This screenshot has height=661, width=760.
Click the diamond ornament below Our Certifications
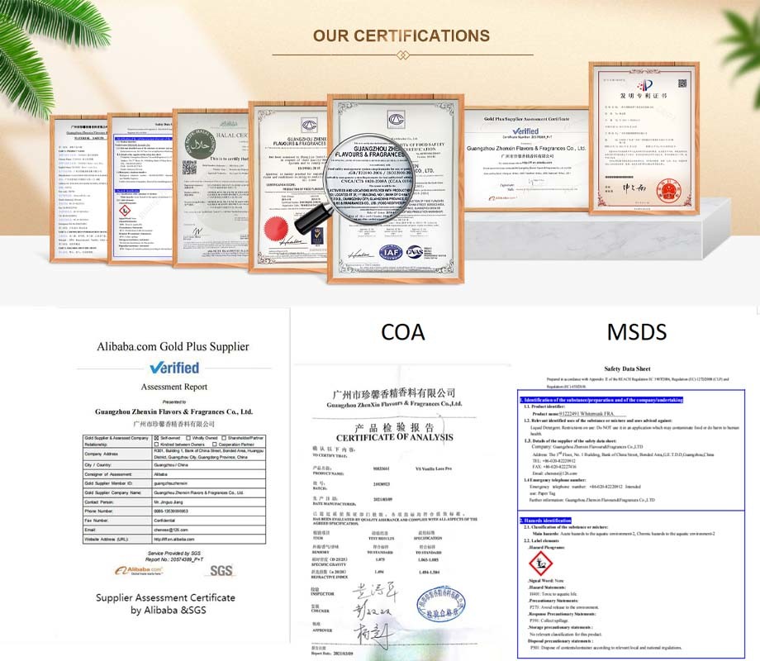coord(402,55)
